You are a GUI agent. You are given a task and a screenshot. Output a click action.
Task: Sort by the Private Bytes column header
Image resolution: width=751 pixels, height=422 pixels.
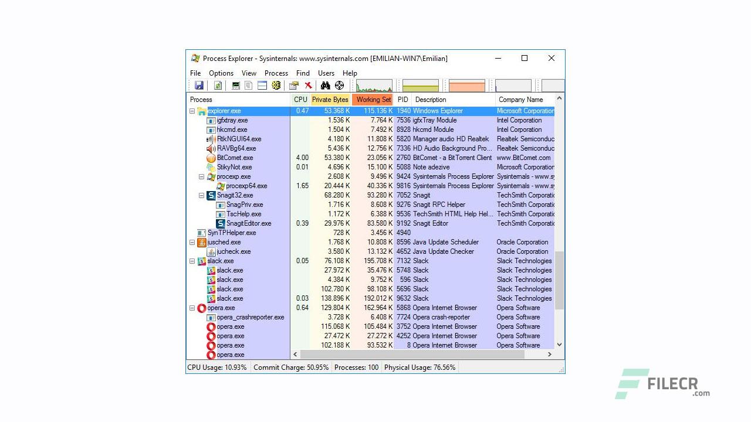tap(330, 100)
